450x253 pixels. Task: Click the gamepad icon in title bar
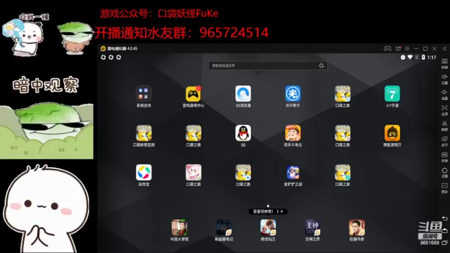pos(388,48)
